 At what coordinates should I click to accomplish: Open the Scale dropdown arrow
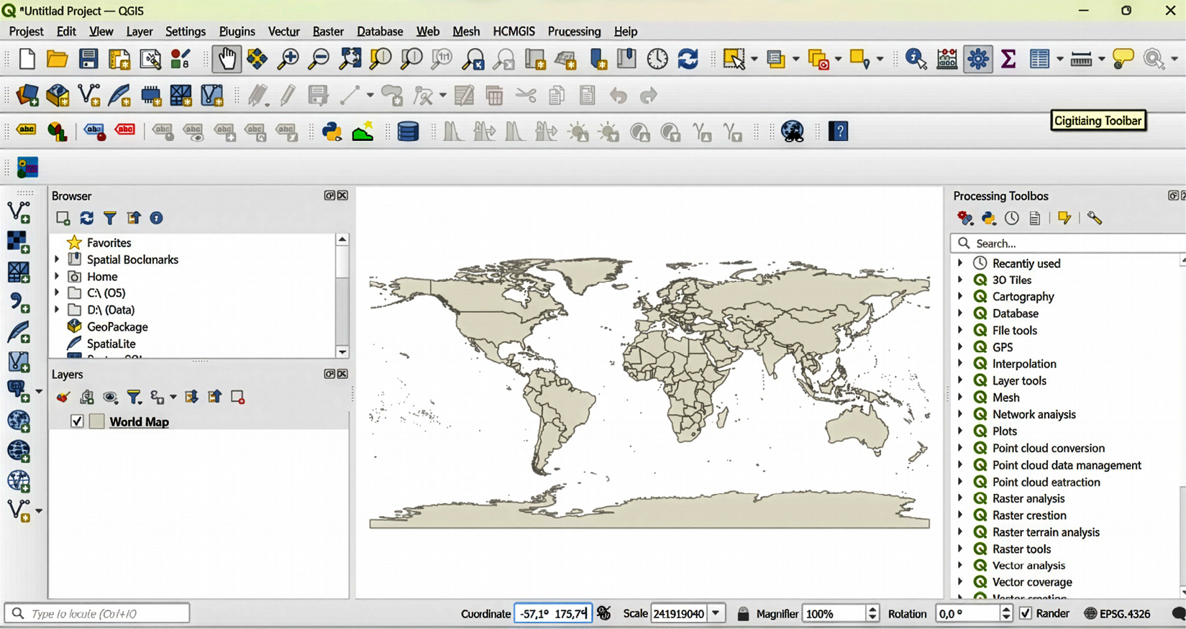(x=716, y=613)
